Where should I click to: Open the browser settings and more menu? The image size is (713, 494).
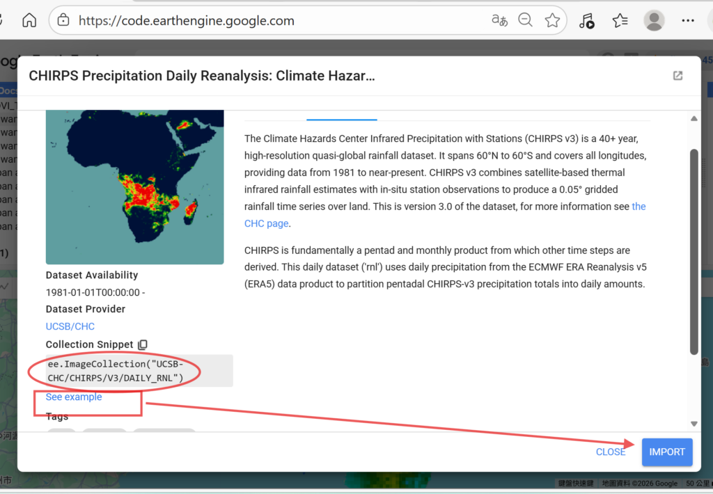[x=688, y=21]
